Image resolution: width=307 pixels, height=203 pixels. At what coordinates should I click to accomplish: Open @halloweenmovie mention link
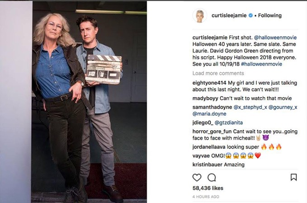click(275, 38)
